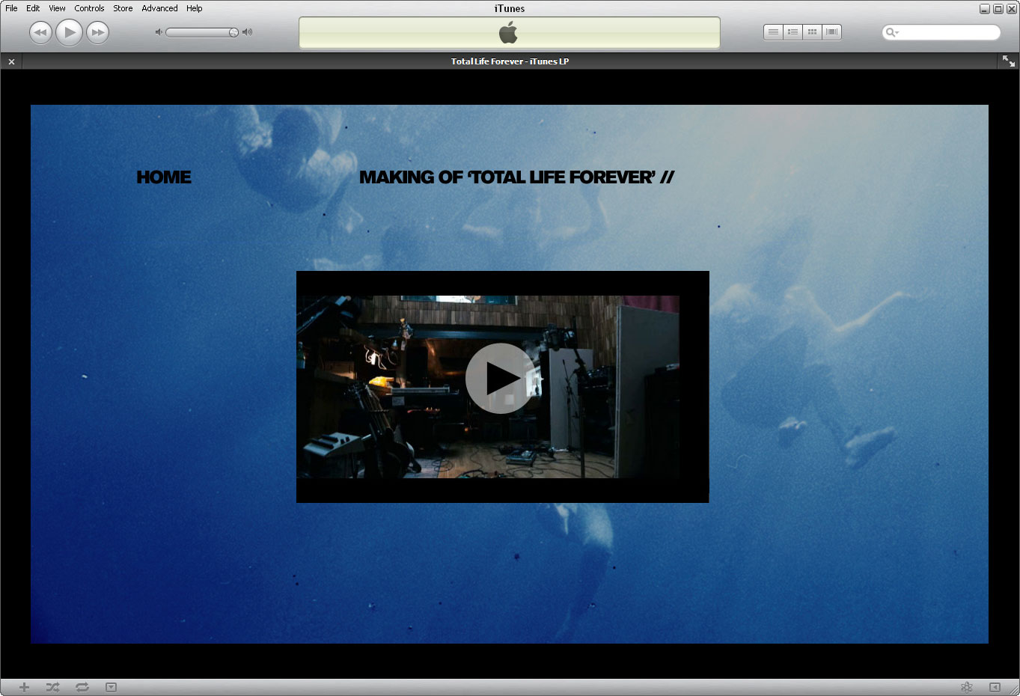Switch to List view

click(x=773, y=32)
